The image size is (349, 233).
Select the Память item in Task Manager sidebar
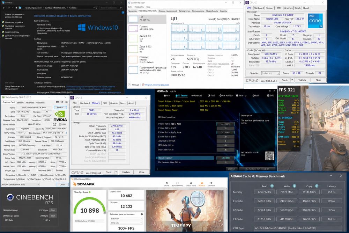pos(147,28)
